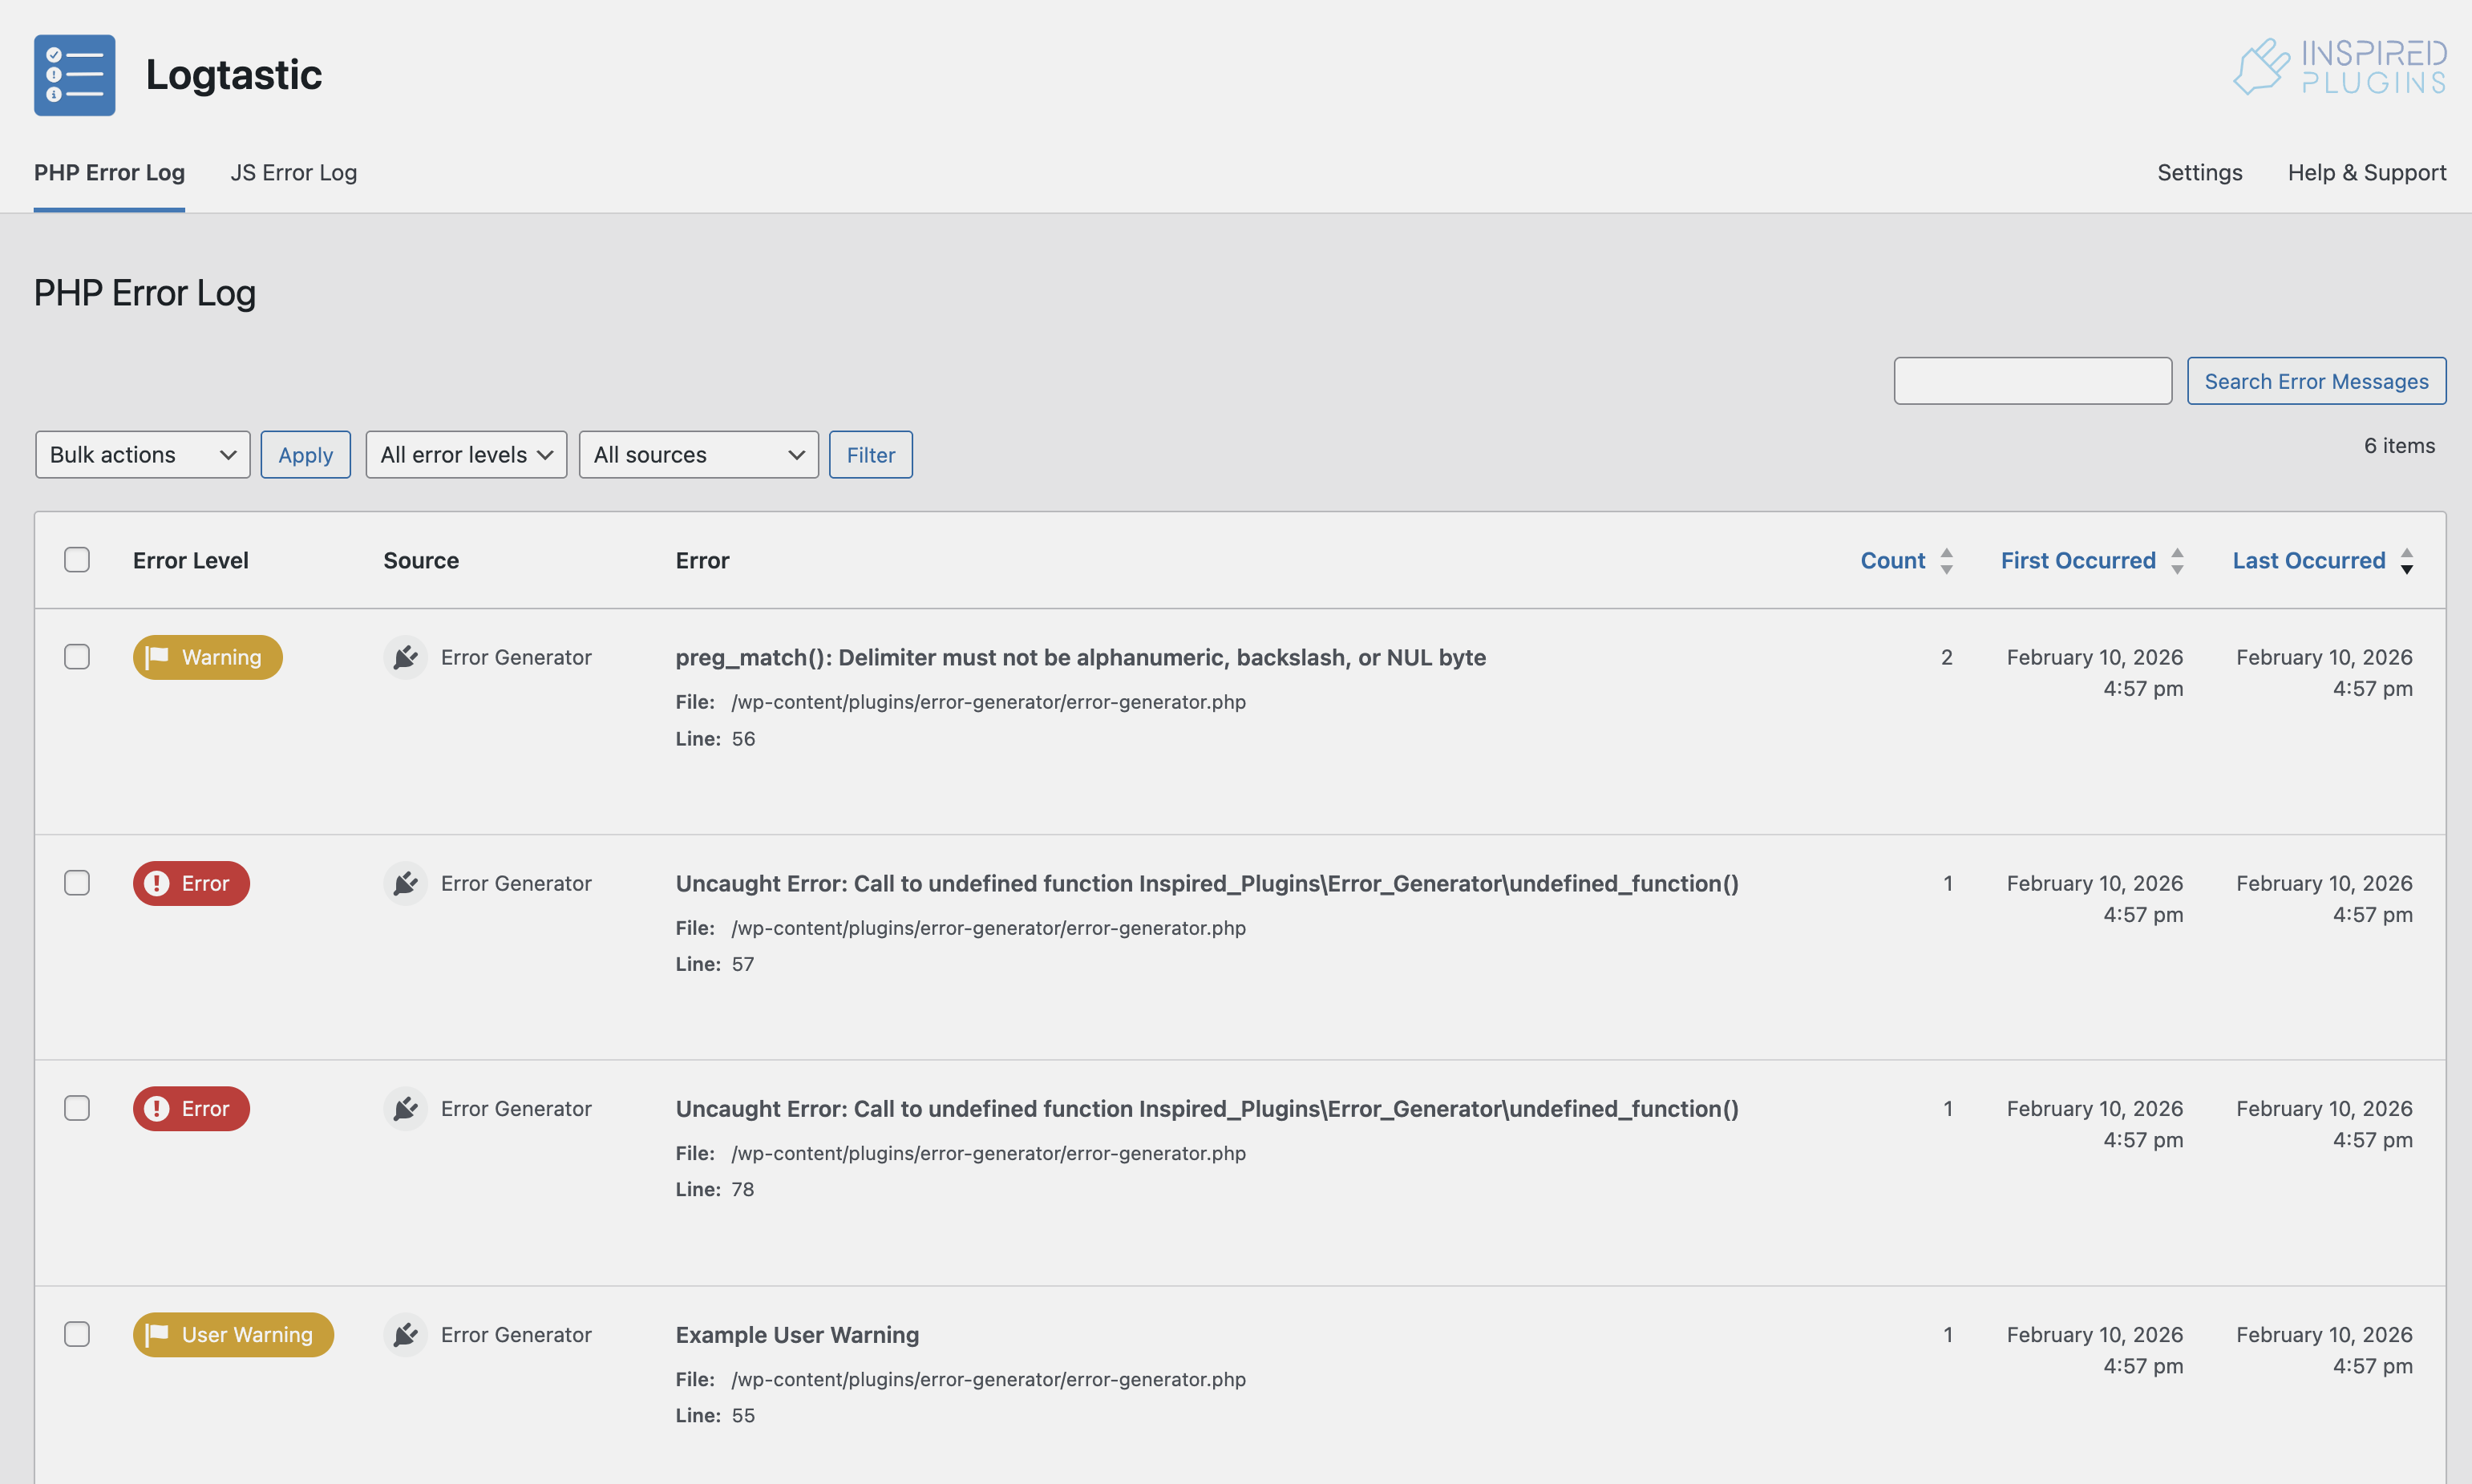
Task: Open the All sources dropdown
Action: (x=698, y=455)
